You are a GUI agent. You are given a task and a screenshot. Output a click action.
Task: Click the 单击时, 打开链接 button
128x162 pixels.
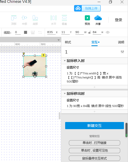tap(95, 143)
